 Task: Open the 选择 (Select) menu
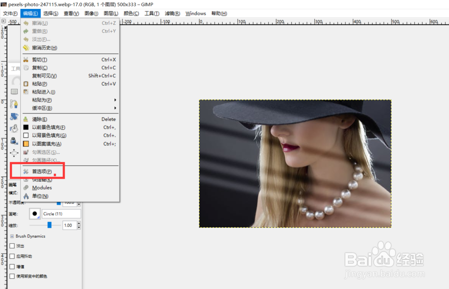[x=51, y=13]
